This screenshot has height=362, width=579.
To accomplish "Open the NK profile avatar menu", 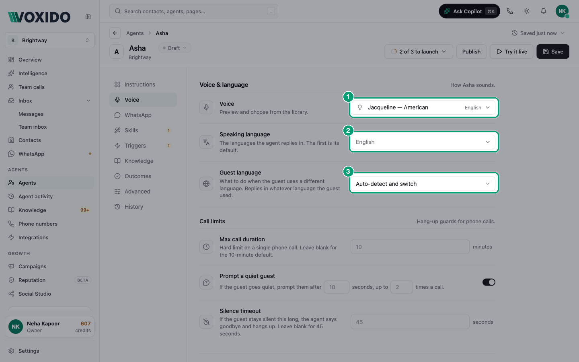I will pyautogui.click(x=562, y=11).
